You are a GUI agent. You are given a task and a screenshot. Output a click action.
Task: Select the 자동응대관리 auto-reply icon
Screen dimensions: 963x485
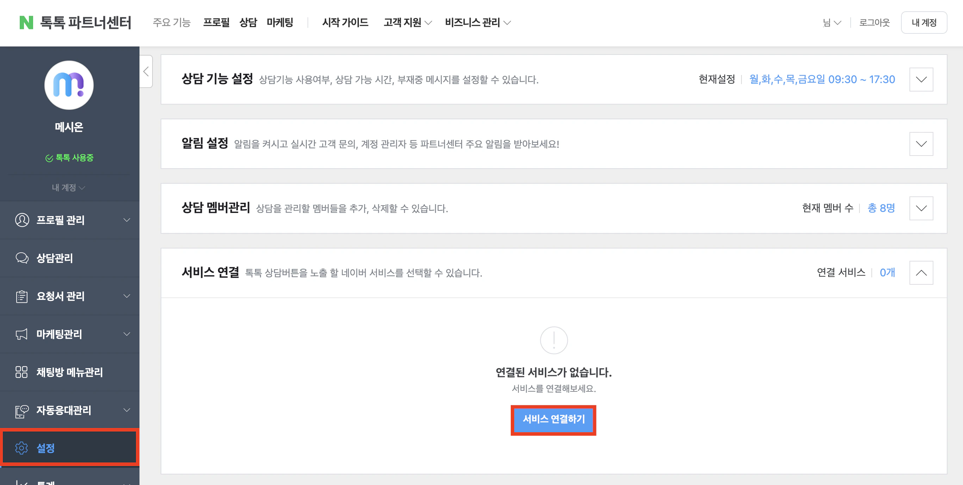click(22, 410)
